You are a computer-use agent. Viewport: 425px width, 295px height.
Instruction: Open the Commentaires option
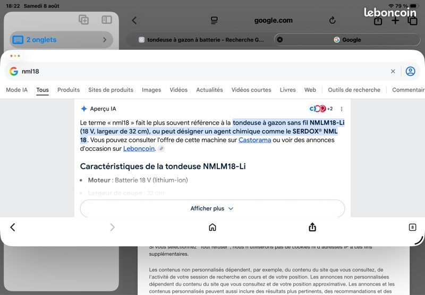(408, 90)
